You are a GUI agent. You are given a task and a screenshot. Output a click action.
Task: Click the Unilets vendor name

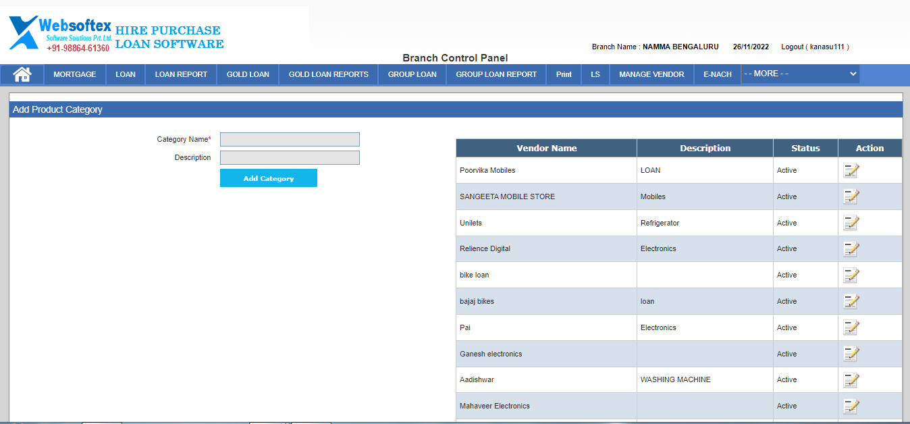coord(471,223)
